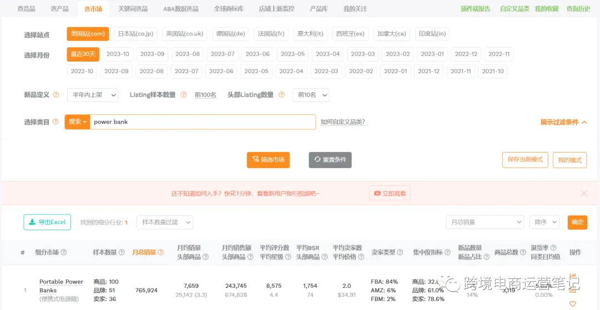600x310 pixels.
Task: Click the 月总销量 column header
Action: click(x=144, y=252)
